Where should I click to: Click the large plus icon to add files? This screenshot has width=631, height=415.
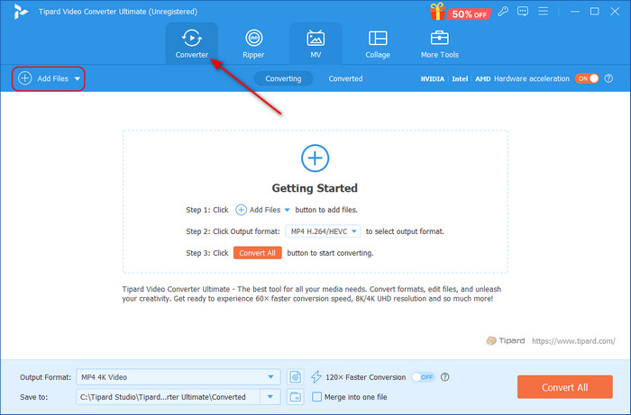(x=315, y=158)
